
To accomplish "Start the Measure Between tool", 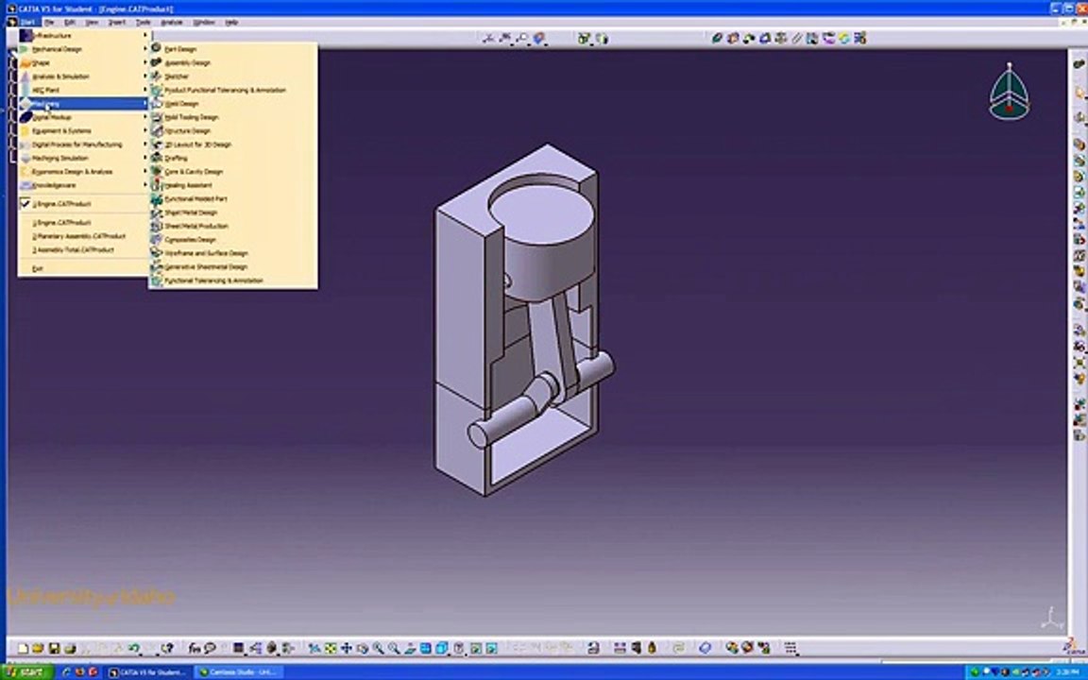I will 620,648.
